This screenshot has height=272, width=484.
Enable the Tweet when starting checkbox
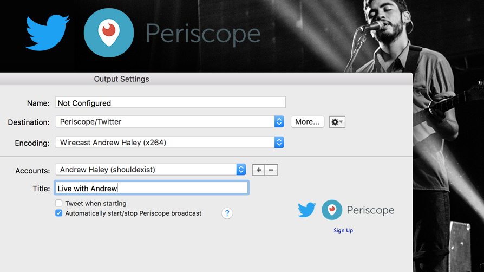59,203
